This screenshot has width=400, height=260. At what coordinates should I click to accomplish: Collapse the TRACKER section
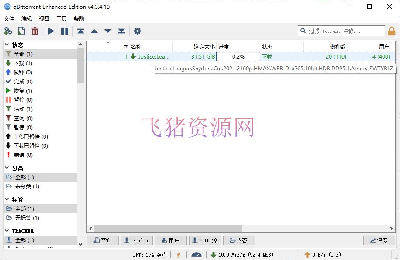(7, 231)
